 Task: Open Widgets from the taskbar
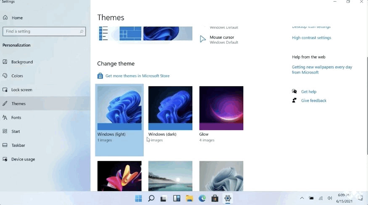click(176, 198)
